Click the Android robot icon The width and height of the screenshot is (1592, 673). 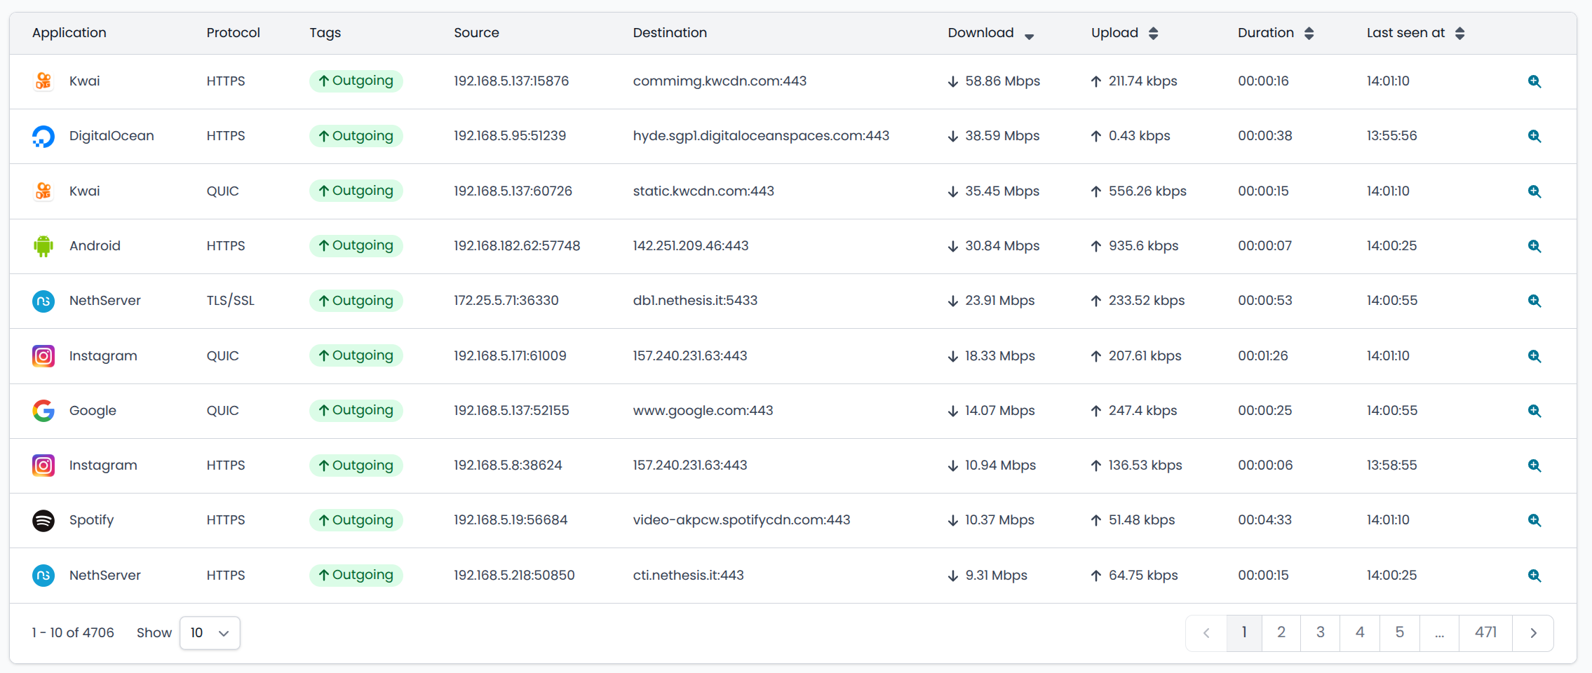pos(43,246)
